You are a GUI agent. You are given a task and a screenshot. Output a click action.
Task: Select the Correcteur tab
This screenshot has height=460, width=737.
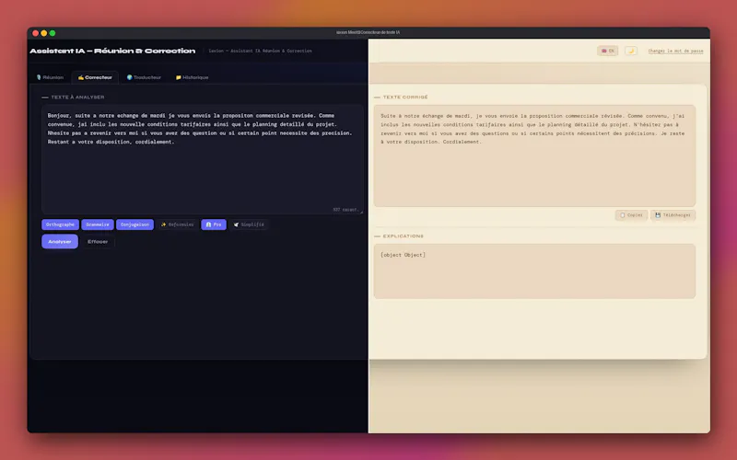pos(95,77)
